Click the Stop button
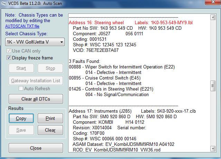221x159 pixels. click(50, 68)
